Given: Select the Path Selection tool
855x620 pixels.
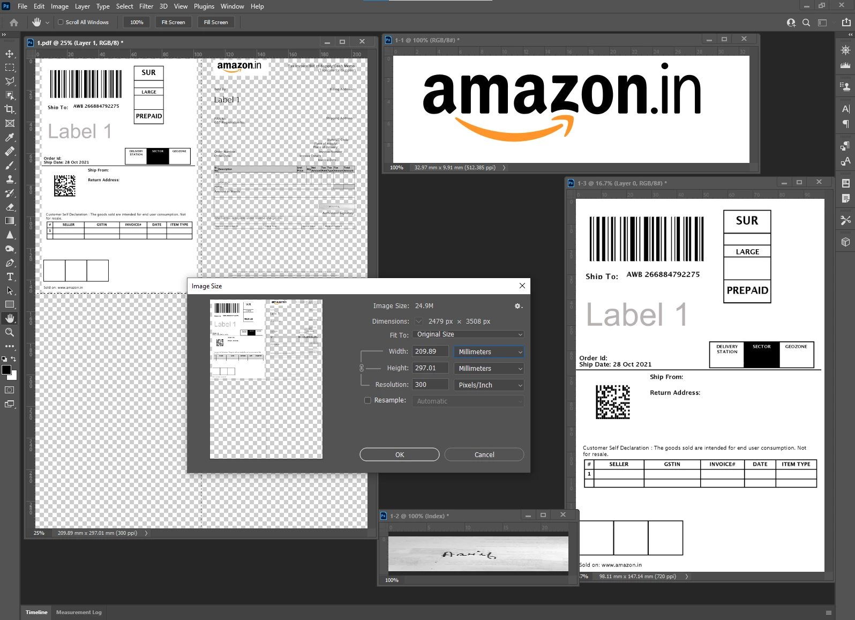Looking at the screenshot, I should point(10,290).
